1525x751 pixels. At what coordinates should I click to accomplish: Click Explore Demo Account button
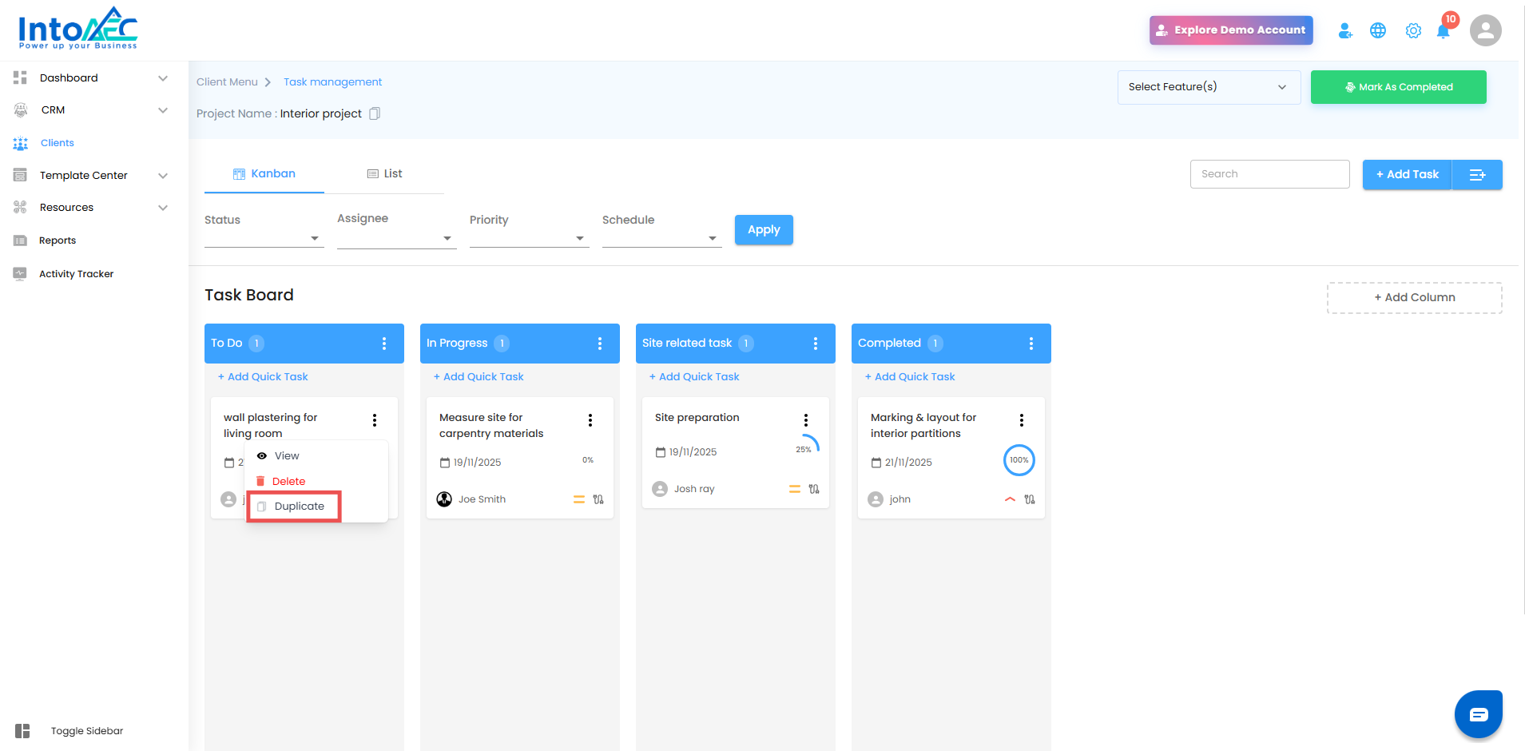(1231, 30)
